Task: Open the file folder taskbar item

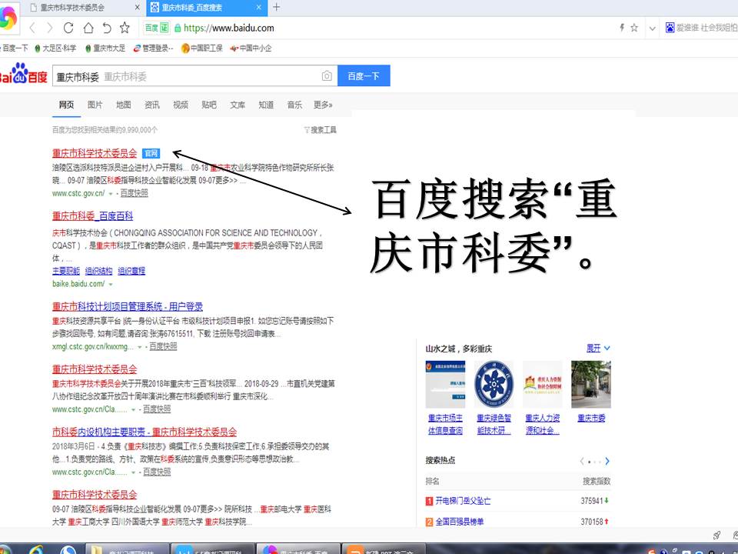Action: [127, 549]
